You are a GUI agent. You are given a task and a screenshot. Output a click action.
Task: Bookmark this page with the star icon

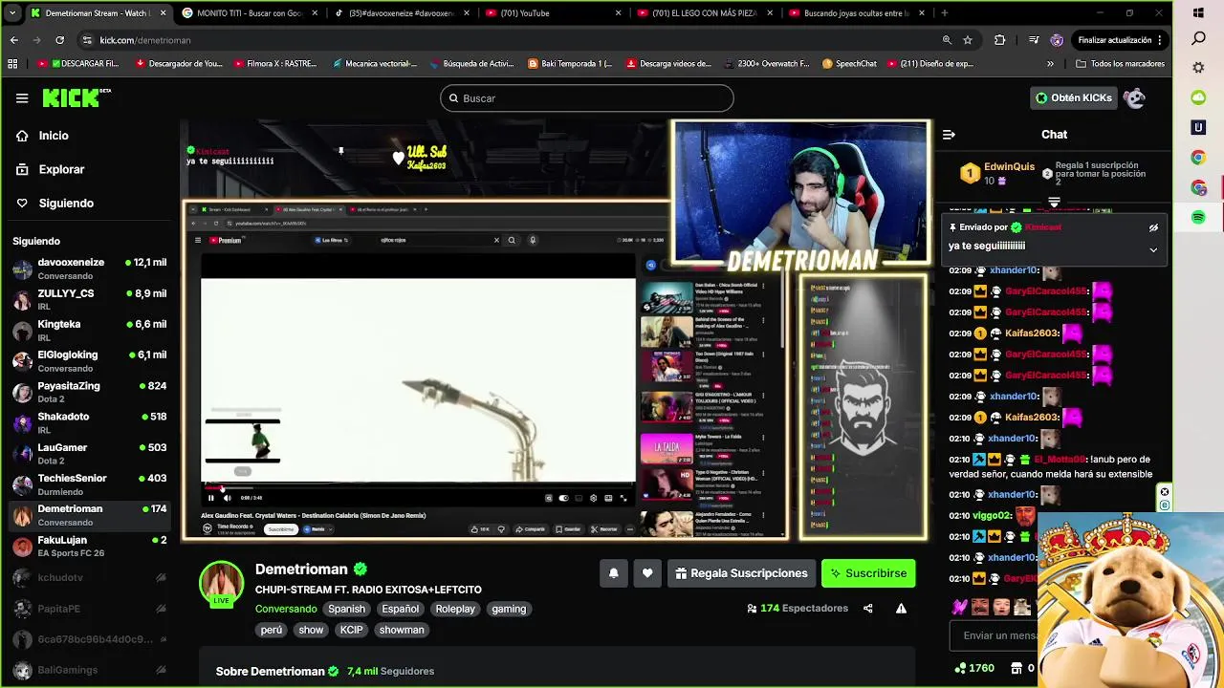(x=968, y=40)
